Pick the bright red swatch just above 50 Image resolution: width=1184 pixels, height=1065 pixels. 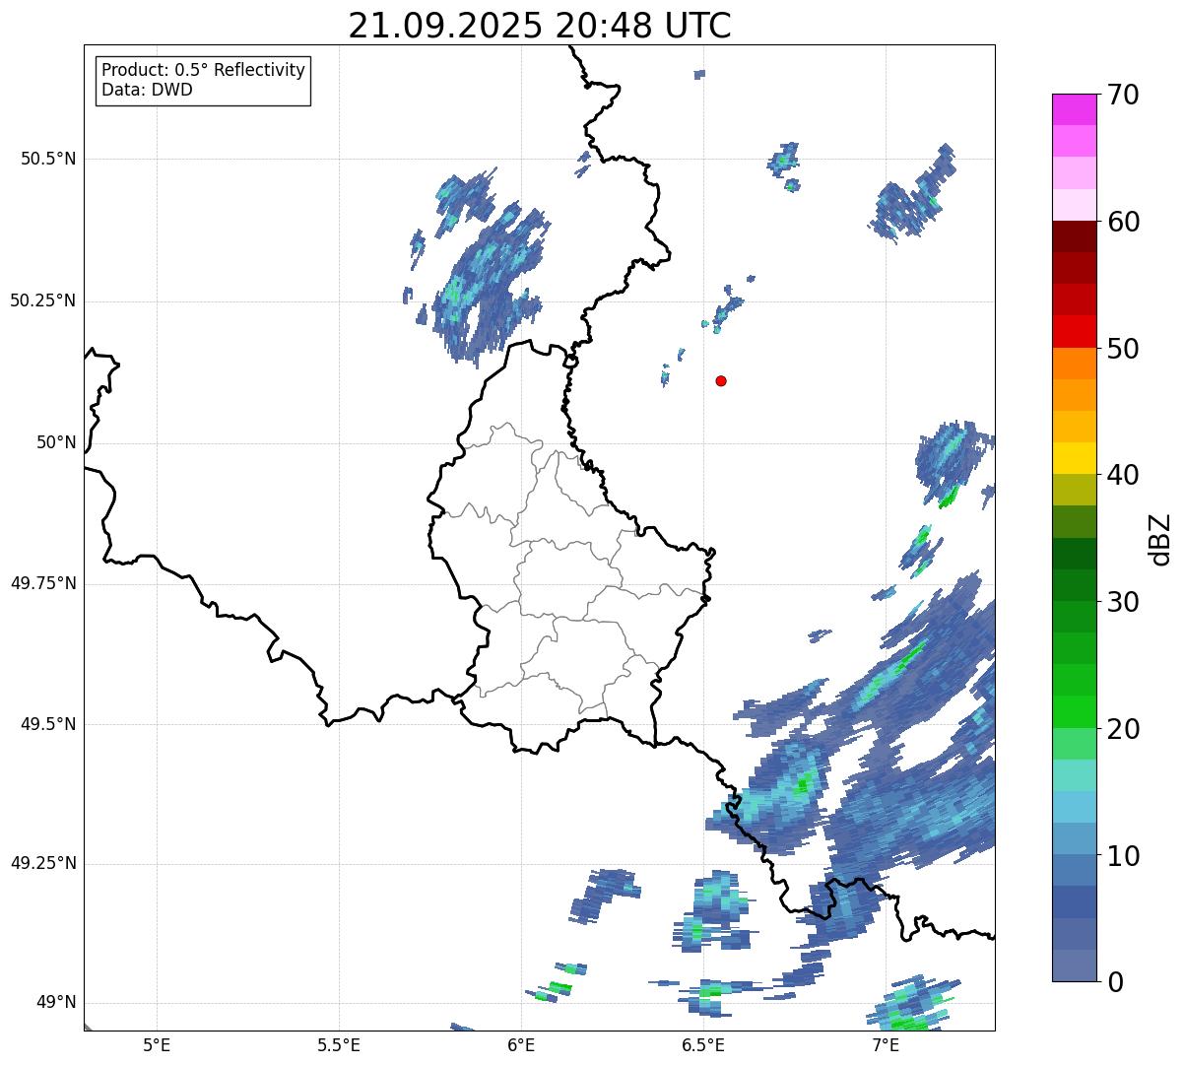point(1074,332)
